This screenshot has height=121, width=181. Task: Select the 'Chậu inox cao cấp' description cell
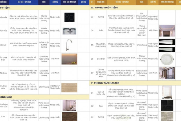click(23, 31)
